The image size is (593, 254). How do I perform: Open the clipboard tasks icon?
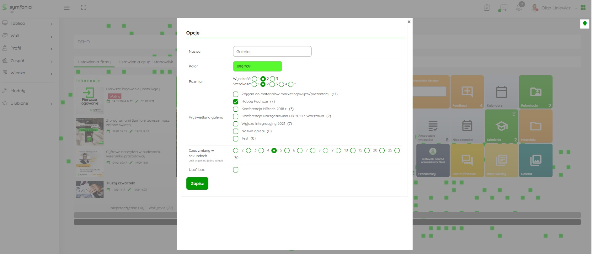(x=487, y=8)
